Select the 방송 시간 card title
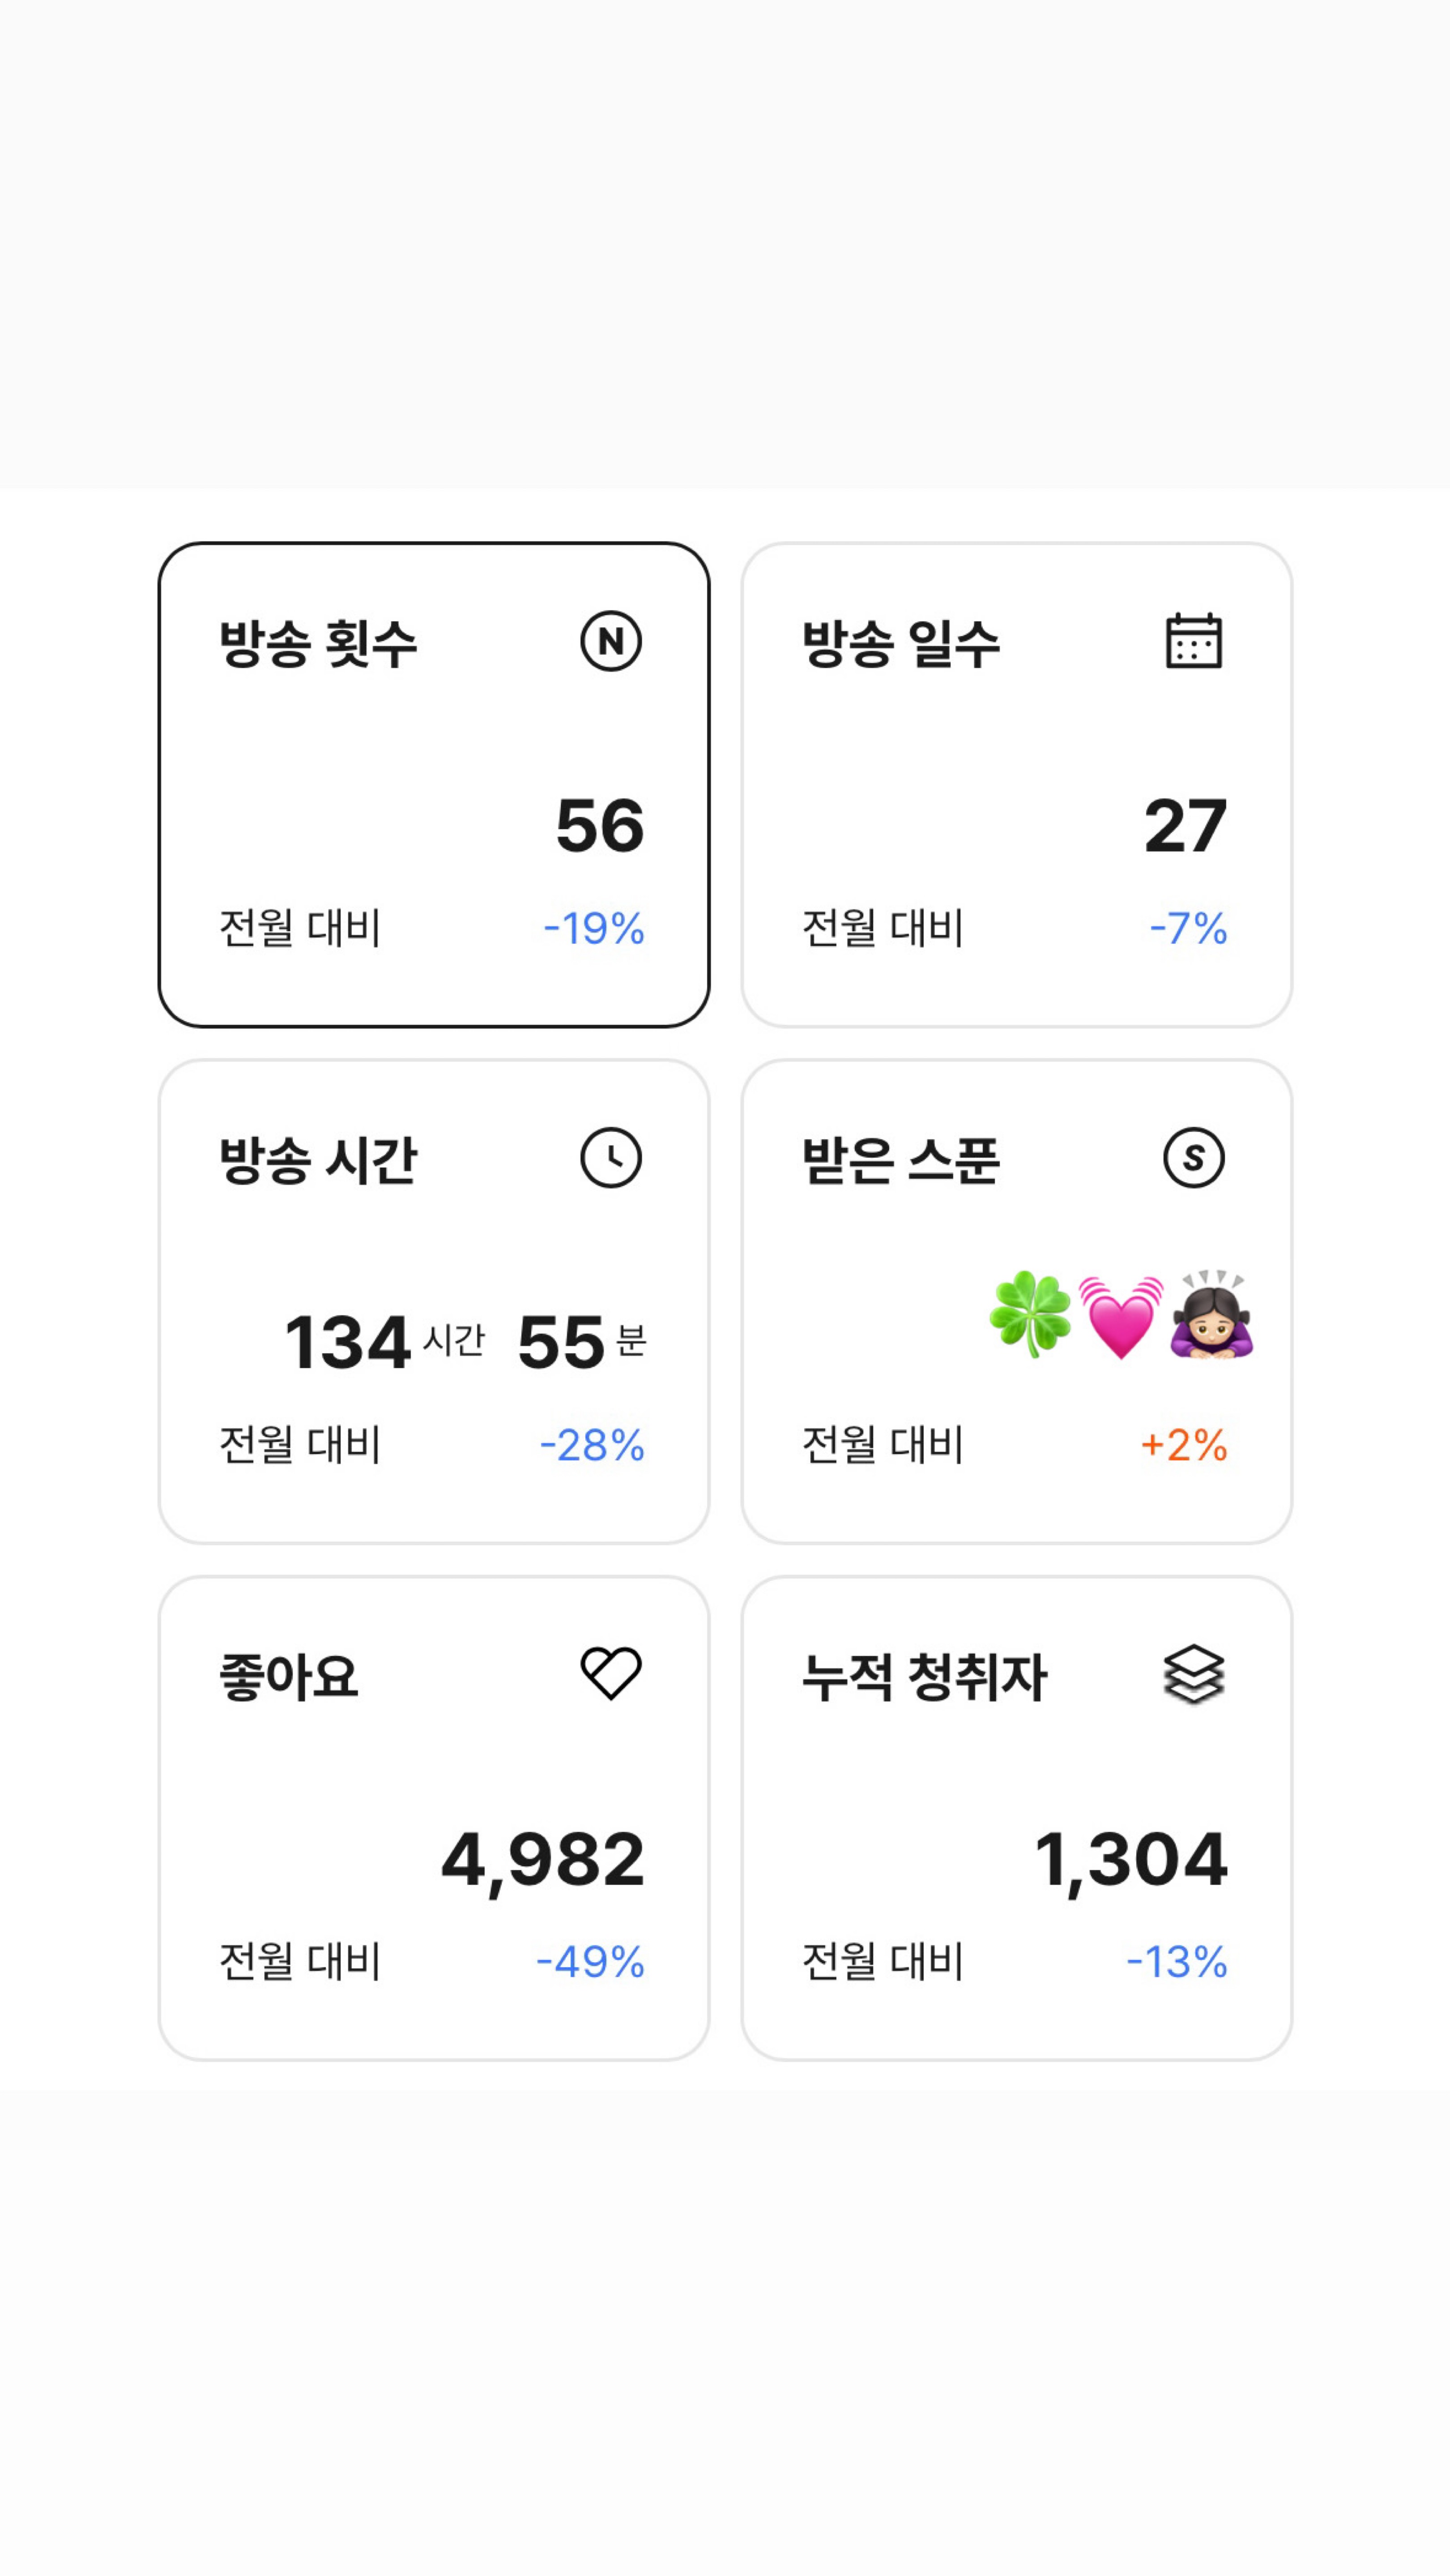The image size is (1450, 2576). (318, 1160)
